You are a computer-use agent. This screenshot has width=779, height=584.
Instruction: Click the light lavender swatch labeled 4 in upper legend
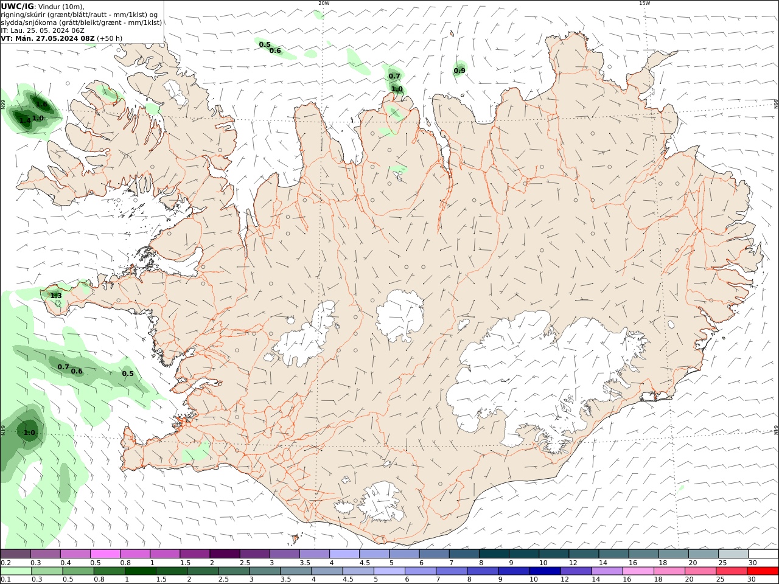(x=344, y=554)
